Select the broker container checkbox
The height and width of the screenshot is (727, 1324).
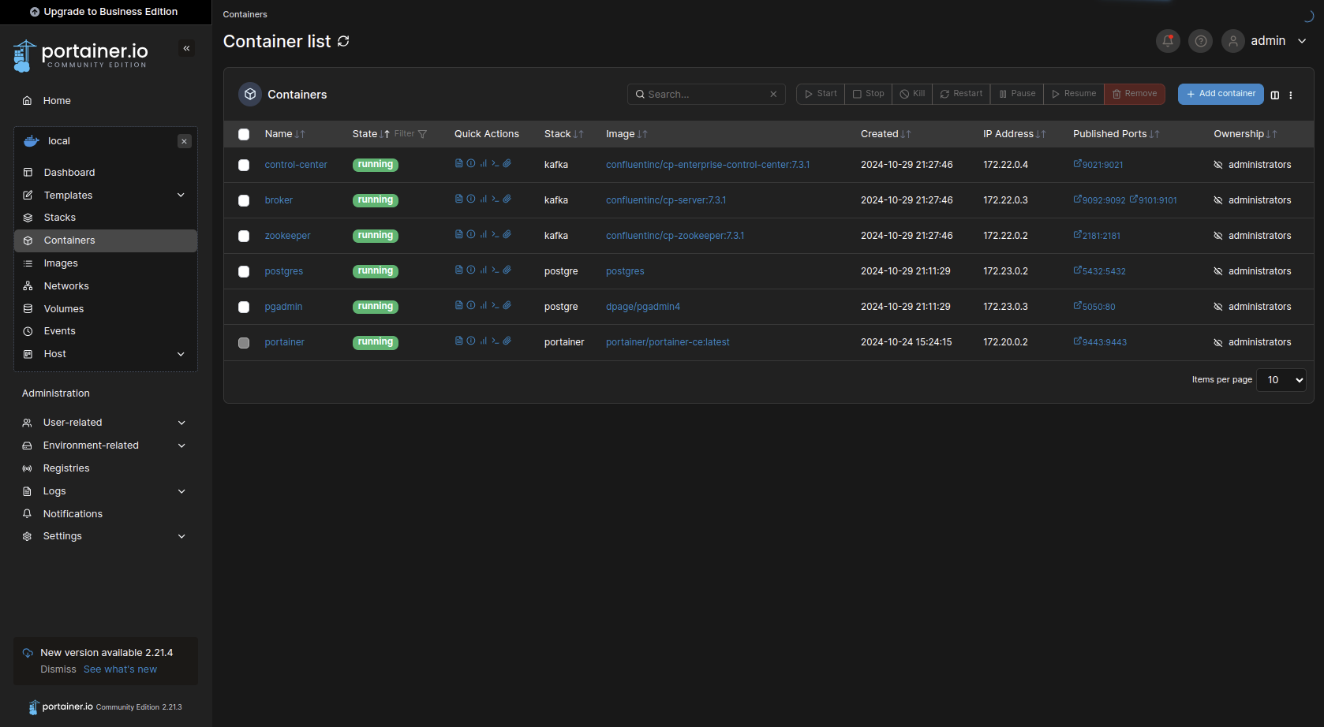(244, 200)
